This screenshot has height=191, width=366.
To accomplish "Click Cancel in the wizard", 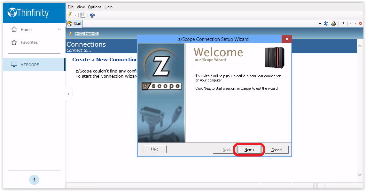I will (x=276, y=150).
